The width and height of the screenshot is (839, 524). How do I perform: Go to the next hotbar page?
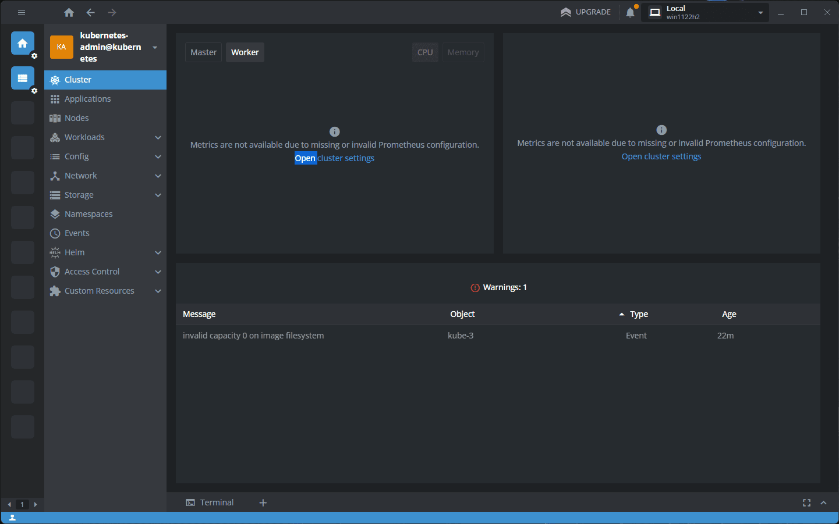(36, 504)
